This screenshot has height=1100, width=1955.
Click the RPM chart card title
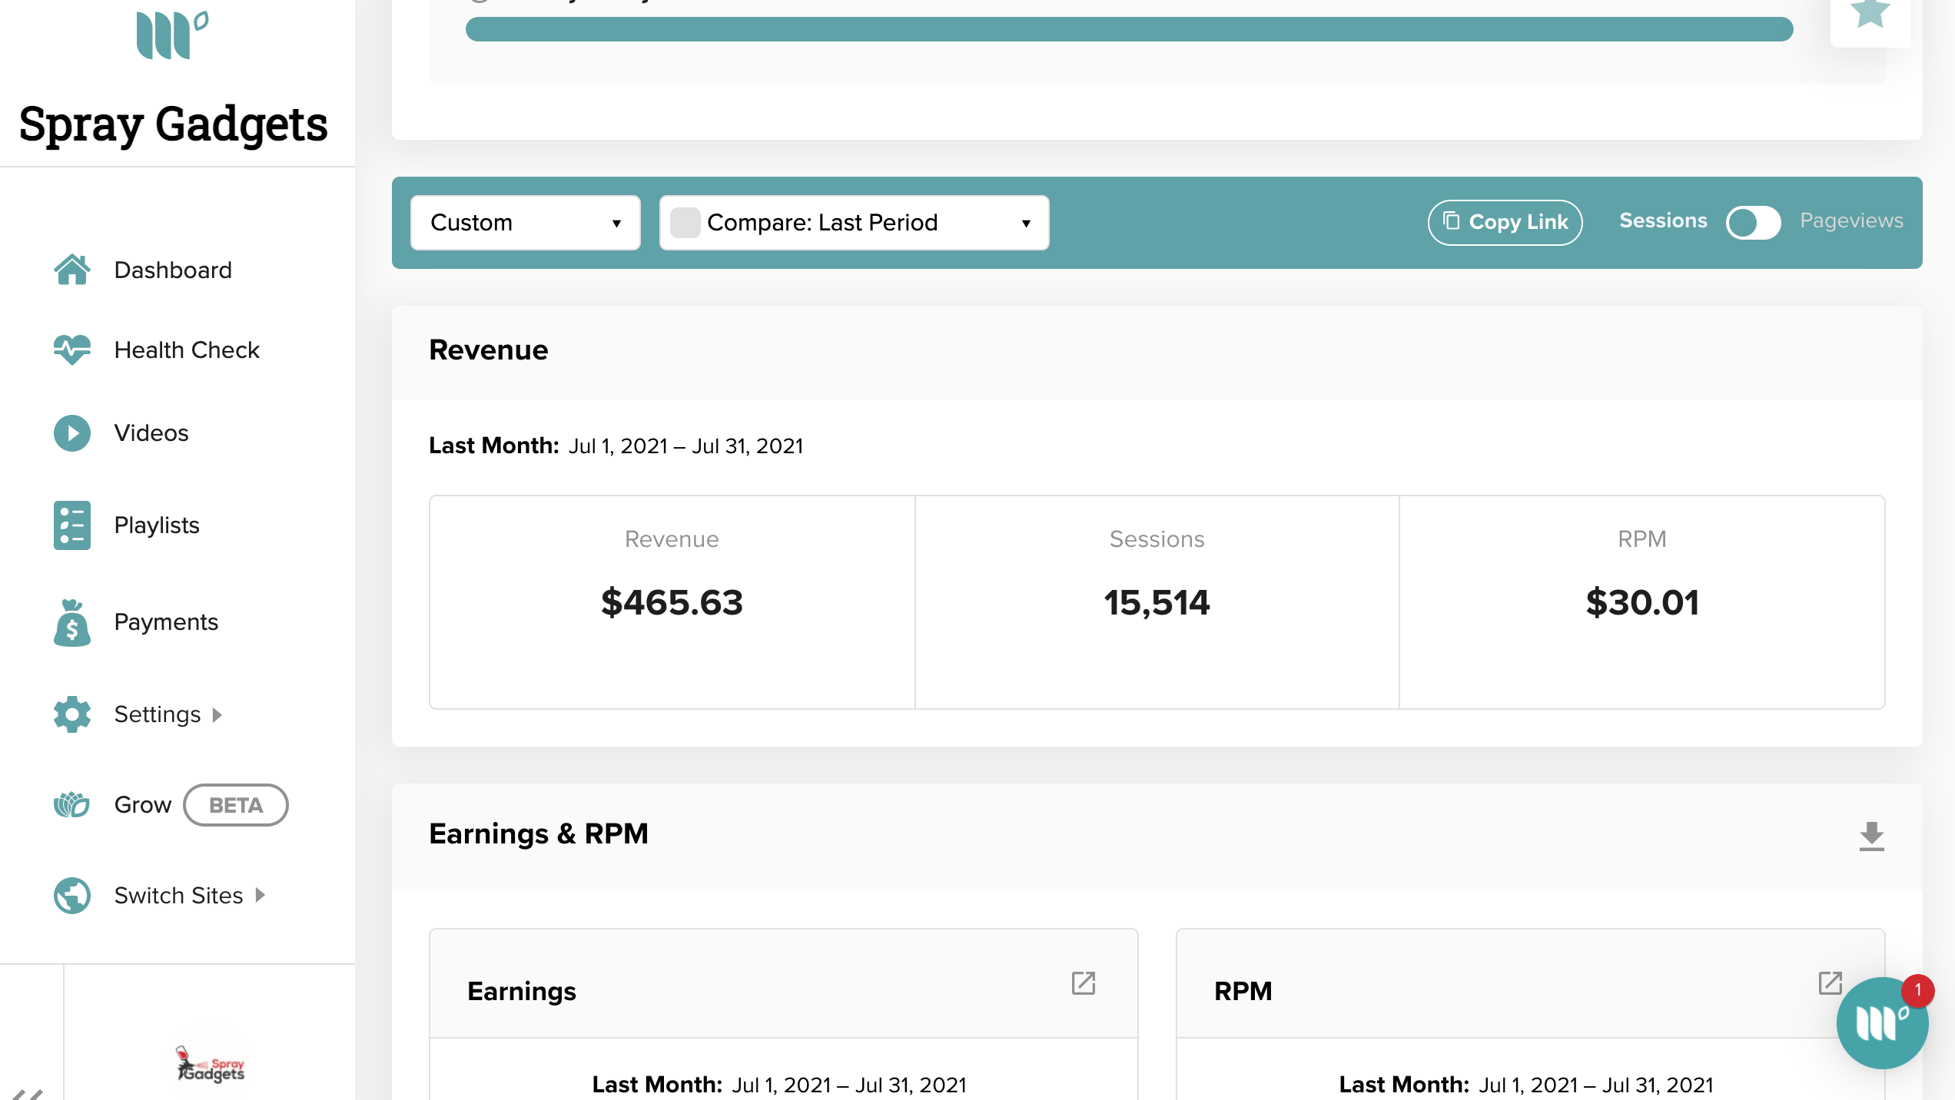pyautogui.click(x=1243, y=992)
